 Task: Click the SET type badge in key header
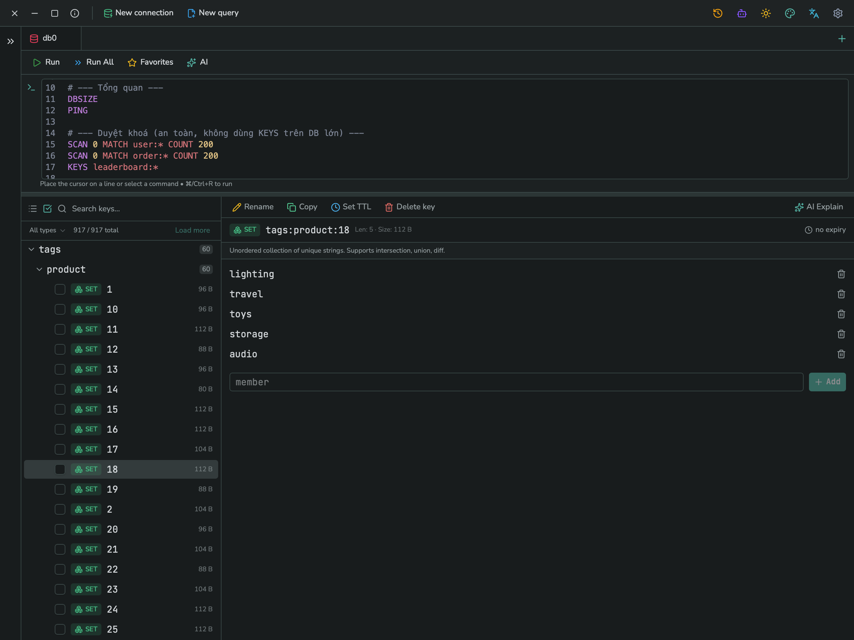click(x=245, y=230)
